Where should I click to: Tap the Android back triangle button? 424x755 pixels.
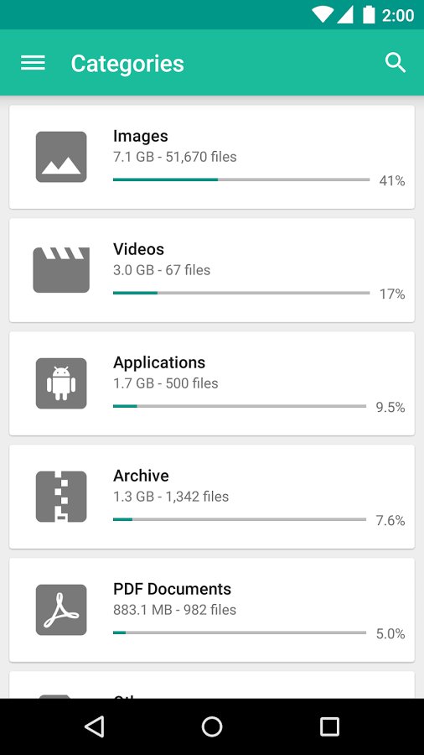pyautogui.click(x=94, y=726)
